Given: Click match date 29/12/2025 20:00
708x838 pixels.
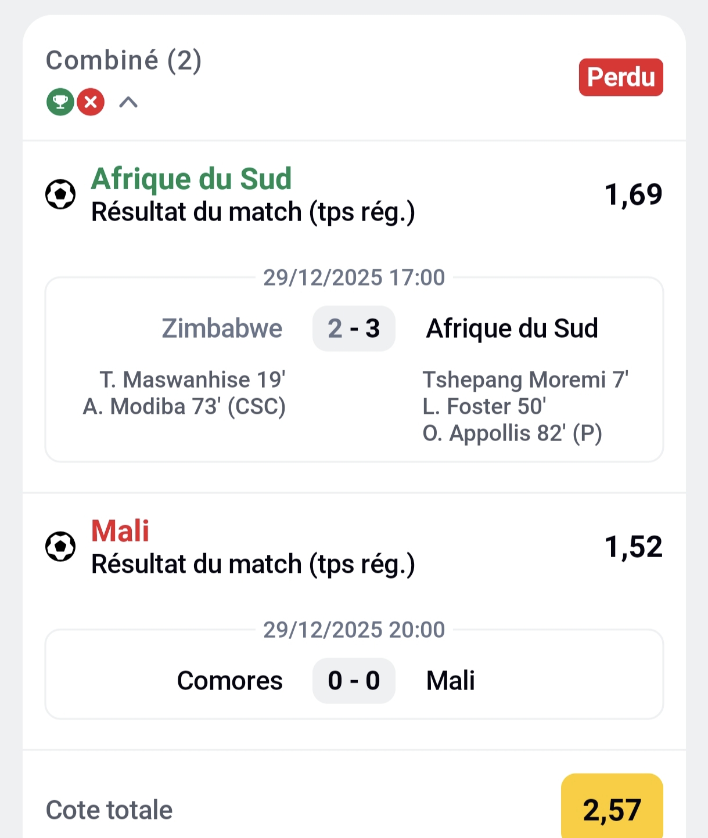Looking at the screenshot, I should 354,630.
